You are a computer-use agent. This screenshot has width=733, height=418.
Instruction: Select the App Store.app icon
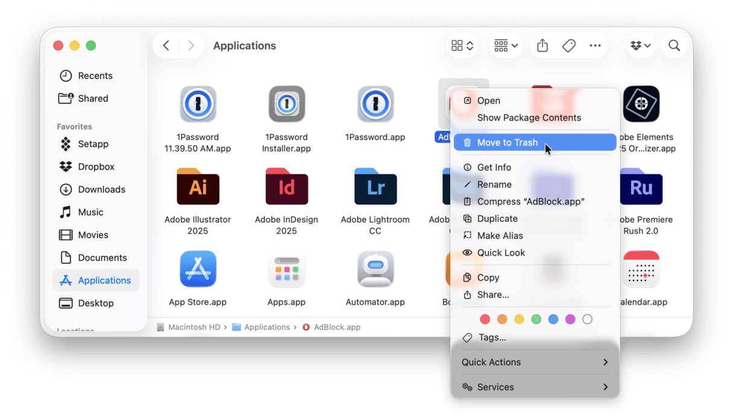click(198, 270)
